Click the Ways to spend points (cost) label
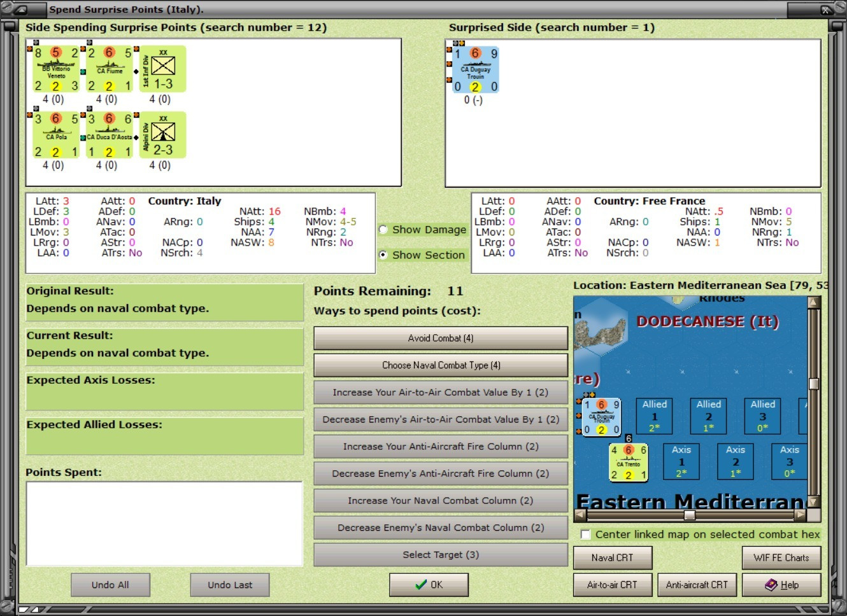Screen dimensions: 847x616 coord(397,311)
